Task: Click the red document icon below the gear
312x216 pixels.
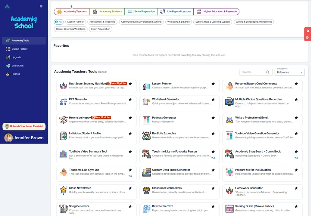Action: (x=307, y=38)
